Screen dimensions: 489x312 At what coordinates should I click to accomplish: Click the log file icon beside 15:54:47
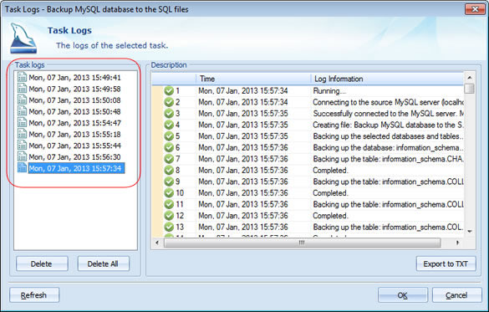[22, 123]
